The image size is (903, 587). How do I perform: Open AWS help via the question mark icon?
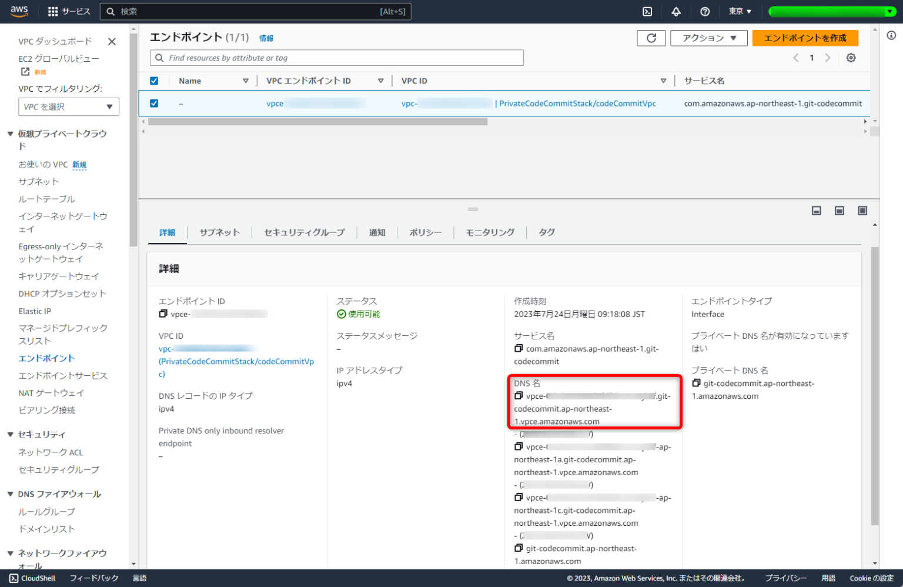[705, 11]
